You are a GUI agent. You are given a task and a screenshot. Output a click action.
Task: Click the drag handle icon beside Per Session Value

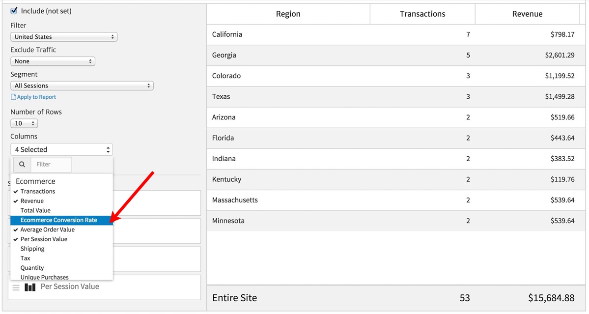[17, 287]
